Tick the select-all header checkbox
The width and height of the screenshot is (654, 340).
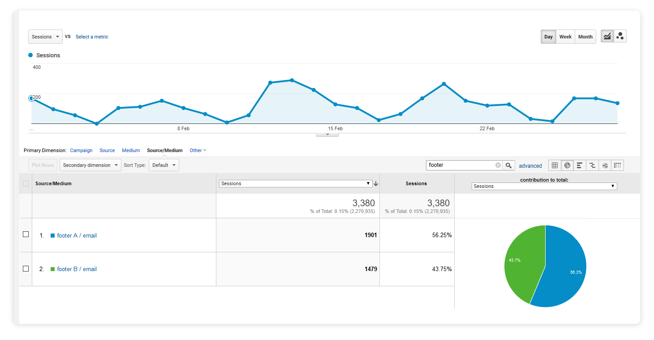point(26,183)
